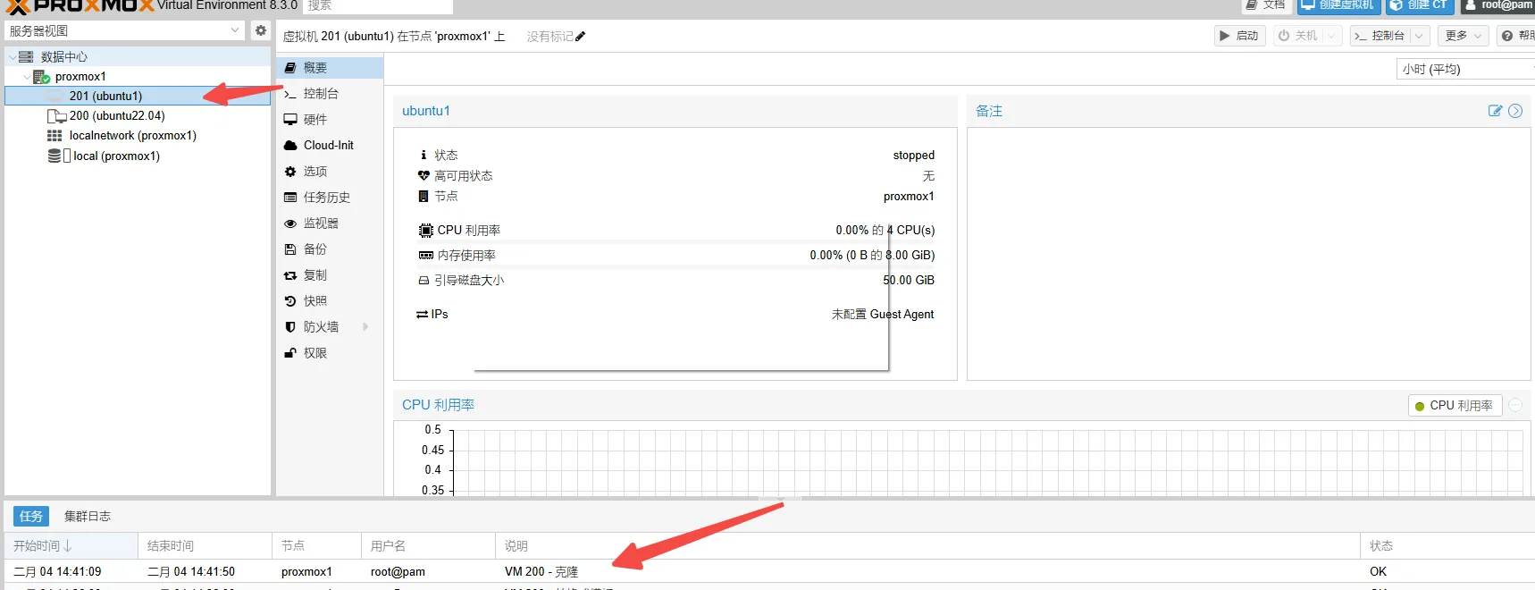Open Cloud-Init section
Screen dimensions: 1535x590
(330, 146)
